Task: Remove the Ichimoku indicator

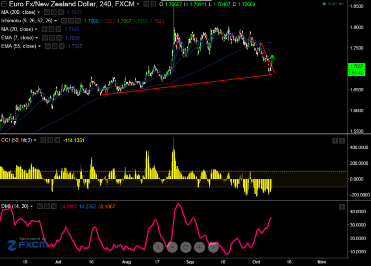Action: point(78,21)
